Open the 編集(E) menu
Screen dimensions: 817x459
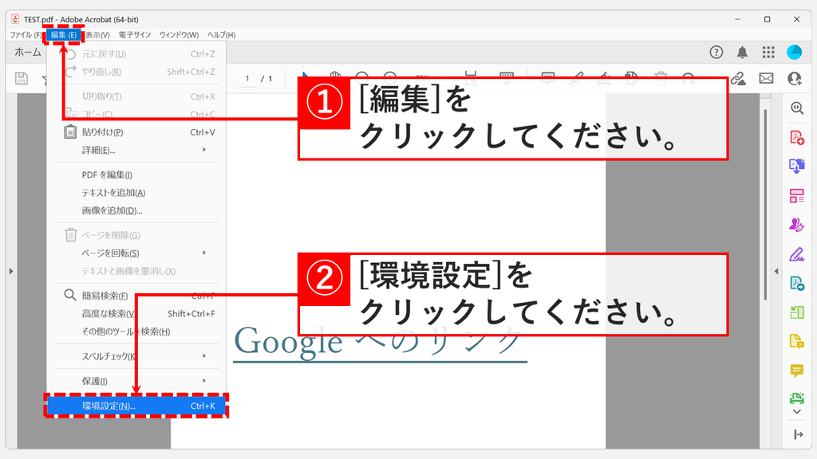coord(64,35)
